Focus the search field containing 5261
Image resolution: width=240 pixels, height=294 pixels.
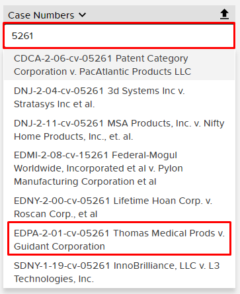click(x=119, y=36)
